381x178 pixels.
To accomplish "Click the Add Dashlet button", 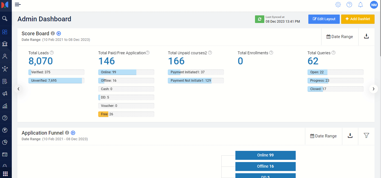I will [x=358, y=19].
